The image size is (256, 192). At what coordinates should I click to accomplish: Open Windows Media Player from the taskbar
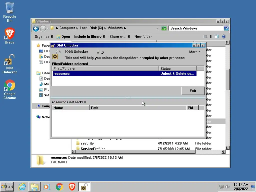tap(47, 186)
